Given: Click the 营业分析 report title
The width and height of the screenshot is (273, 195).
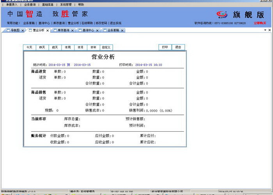Looking at the screenshot, I should pyautogui.click(x=103, y=57).
